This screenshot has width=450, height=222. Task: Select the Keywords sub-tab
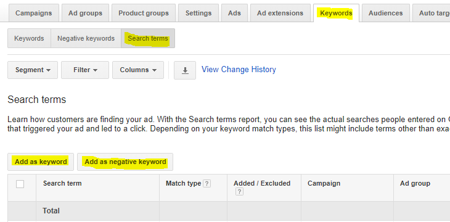pyautogui.click(x=29, y=38)
